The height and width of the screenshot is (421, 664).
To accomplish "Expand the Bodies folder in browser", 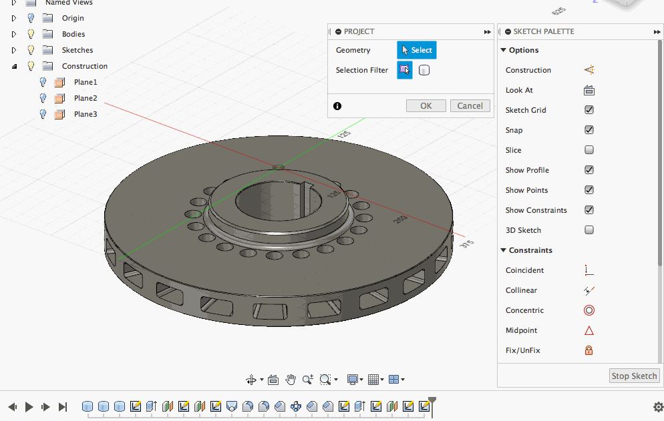I will click(14, 34).
